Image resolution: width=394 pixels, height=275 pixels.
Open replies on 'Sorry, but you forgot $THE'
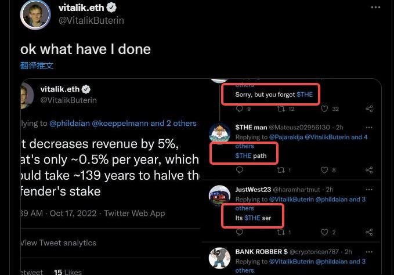240,108
